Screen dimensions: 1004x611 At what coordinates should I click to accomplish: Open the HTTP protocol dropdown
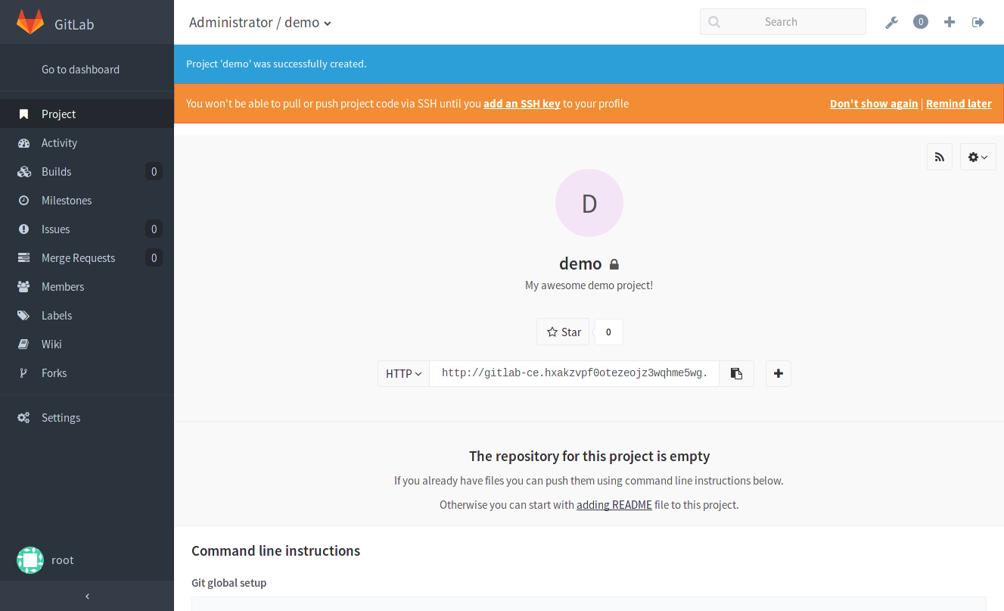(403, 373)
